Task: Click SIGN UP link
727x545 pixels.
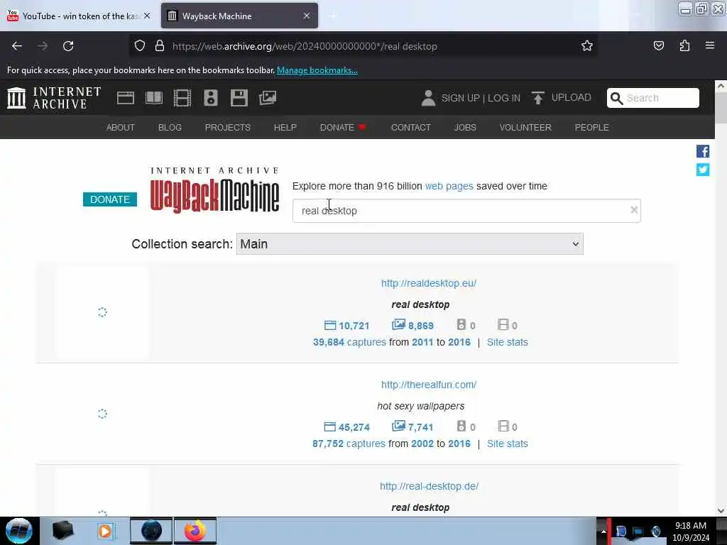Action: click(460, 98)
